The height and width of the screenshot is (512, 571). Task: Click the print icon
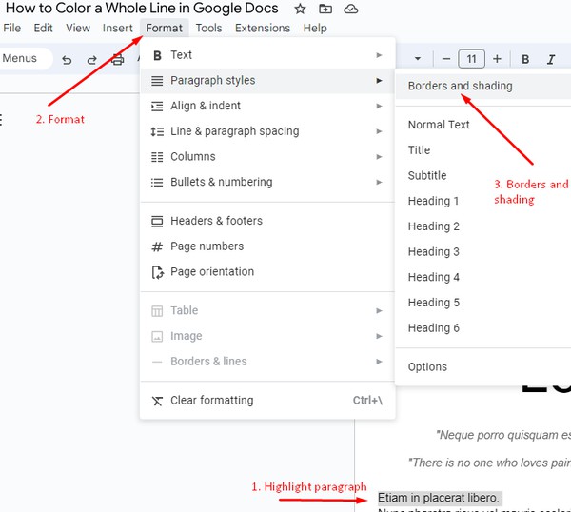pyautogui.click(x=117, y=59)
